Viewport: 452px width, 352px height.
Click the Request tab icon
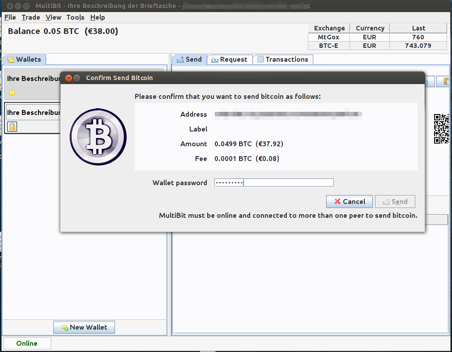tap(214, 59)
